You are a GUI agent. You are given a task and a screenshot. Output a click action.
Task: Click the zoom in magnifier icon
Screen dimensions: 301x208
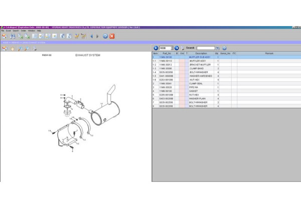click(20, 49)
